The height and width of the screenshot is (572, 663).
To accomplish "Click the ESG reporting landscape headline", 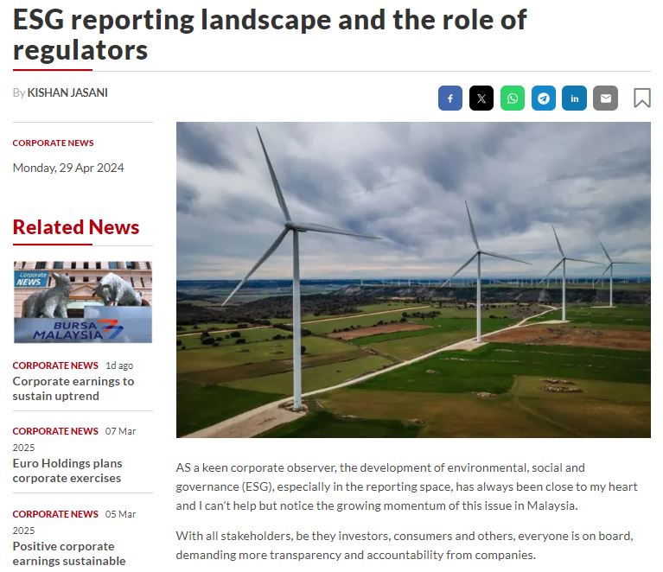I will click(270, 35).
